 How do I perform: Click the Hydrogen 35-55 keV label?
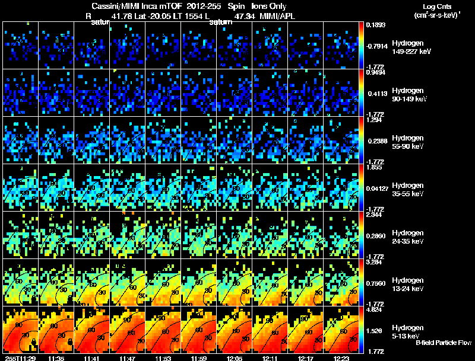point(408,190)
